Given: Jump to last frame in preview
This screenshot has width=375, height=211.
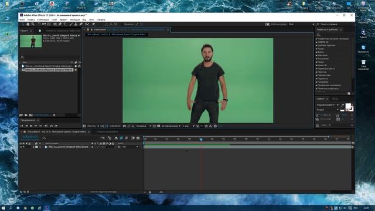Looking at the screenshot, I should (40, 125).
